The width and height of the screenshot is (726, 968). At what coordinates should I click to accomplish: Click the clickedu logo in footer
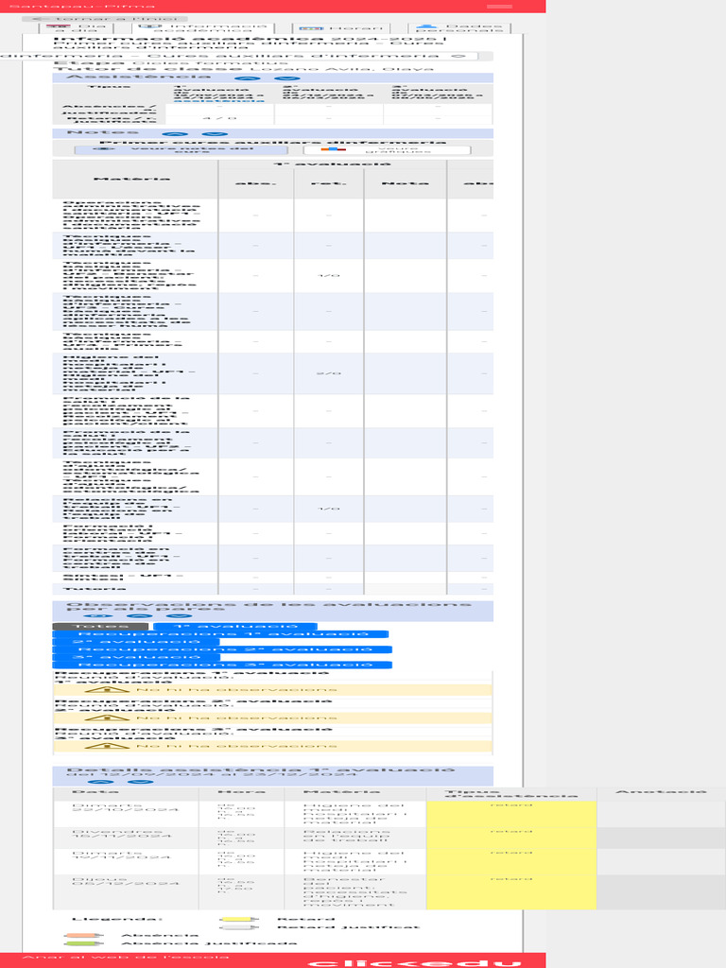pos(415,963)
